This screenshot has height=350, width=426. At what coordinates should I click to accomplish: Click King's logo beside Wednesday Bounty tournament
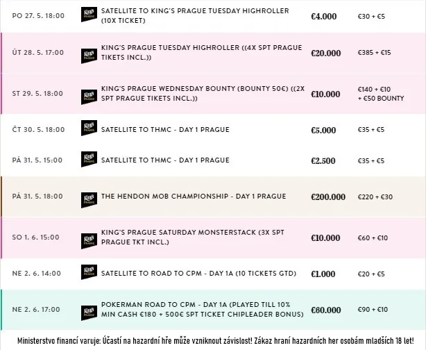[x=89, y=94]
